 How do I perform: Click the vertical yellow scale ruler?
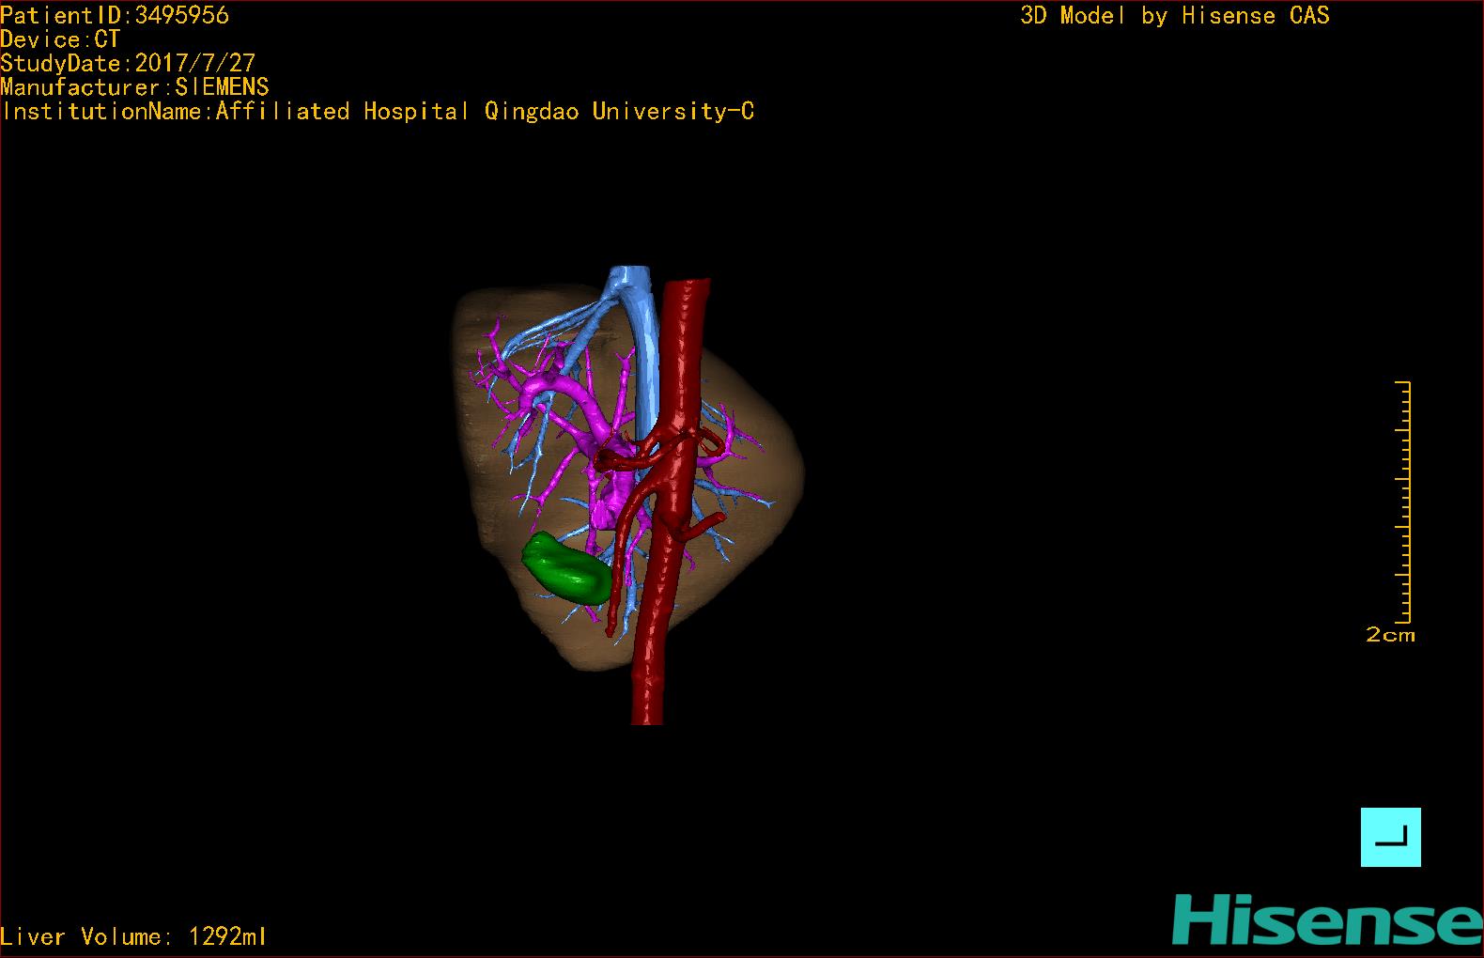tap(1403, 502)
